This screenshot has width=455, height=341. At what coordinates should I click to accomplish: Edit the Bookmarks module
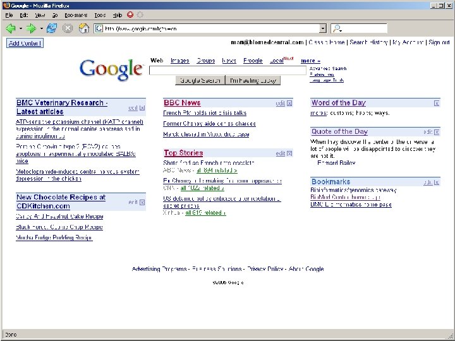coord(428,182)
